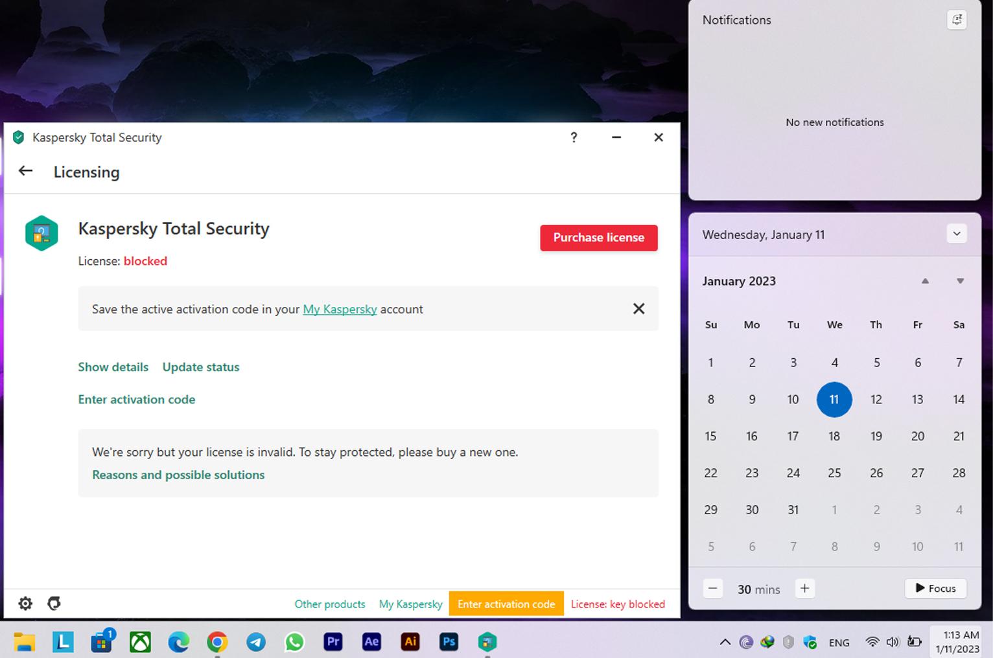Screen dimensions: 993x658
Task: Open Kaspersky settings gear icon
Action: 25,604
